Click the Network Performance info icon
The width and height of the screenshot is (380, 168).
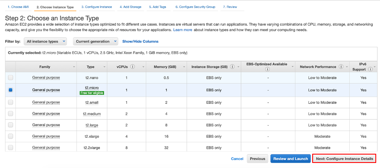(341, 67)
